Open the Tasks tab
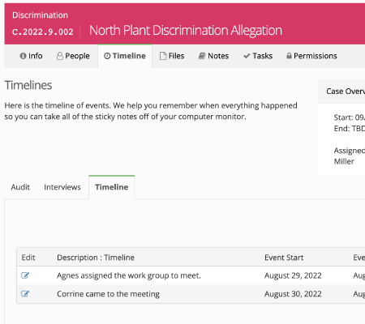Screen dimensions: 365x324 coord(258,56)
